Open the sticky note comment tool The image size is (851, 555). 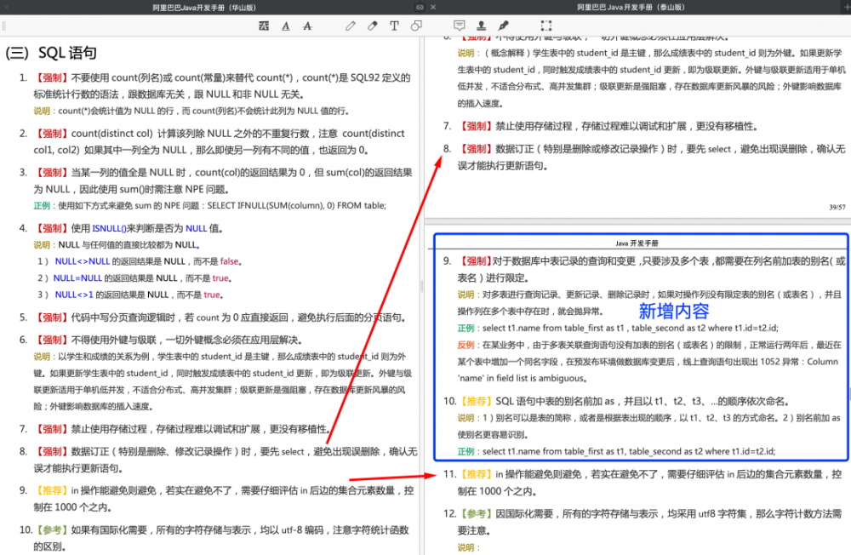coord(460,26)
